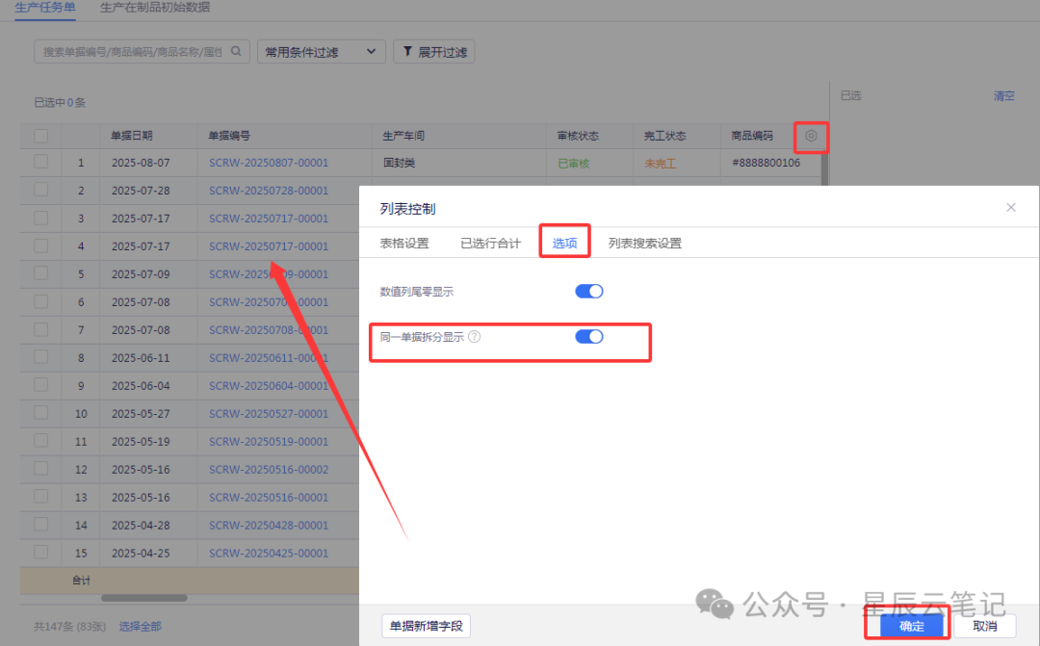
Task: Open the 已选行合计 tab
Action: [491, 244]
